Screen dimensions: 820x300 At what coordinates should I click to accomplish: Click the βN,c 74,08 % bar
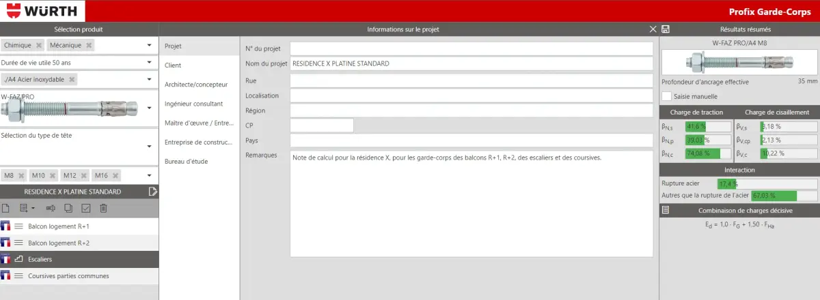coord(707,153)
